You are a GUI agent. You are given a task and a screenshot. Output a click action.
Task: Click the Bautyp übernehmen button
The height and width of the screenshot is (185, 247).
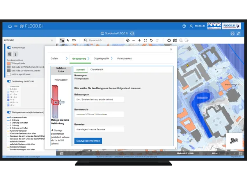88,141
